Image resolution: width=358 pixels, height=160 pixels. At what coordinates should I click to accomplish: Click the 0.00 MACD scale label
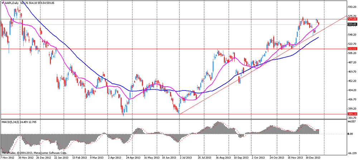pyautogui.click(x=349, y=134)
